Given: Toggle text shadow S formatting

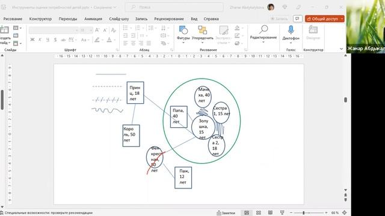Looking at the screenshot, I should (x=55, y=40).
